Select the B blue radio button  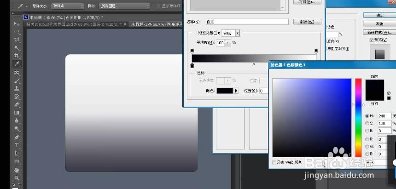tap(367, 154)
